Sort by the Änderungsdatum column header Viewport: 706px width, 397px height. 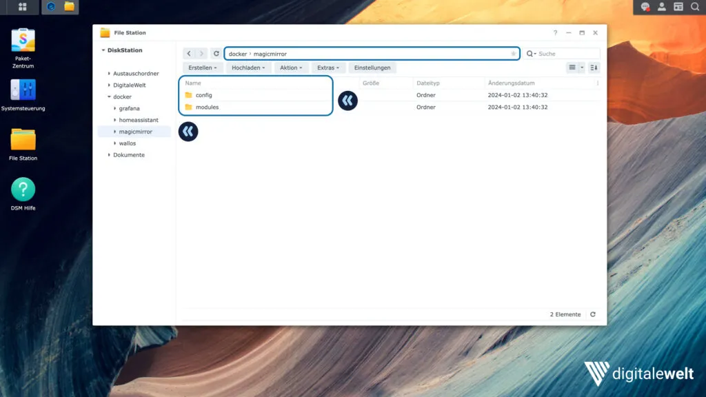tap(512, 83)
